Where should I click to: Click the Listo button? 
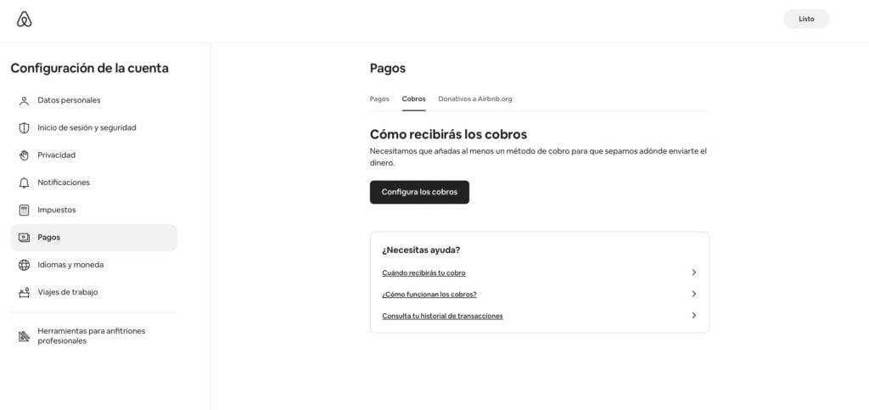tap(806, 19)
